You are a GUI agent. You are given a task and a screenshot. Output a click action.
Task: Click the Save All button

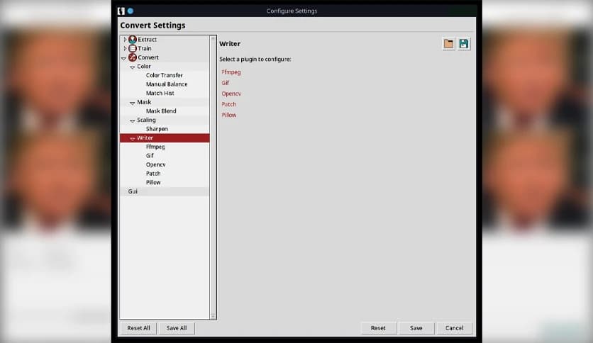click(177, 328)
